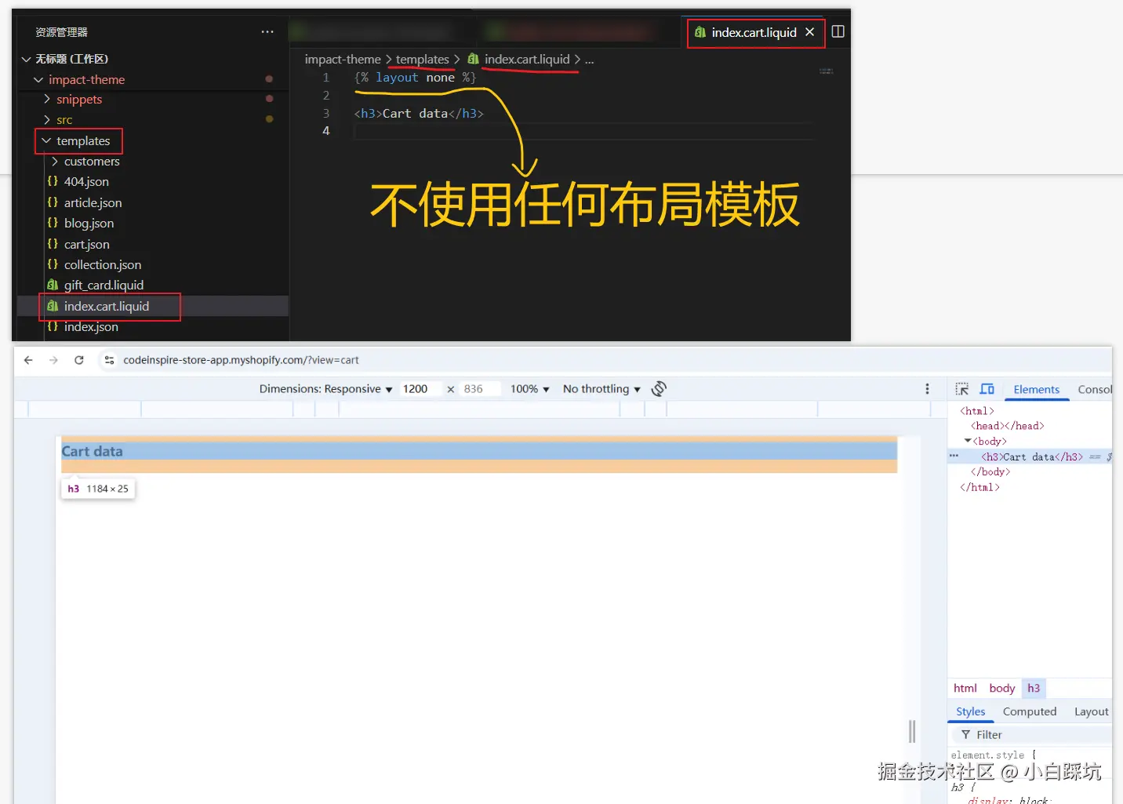
Task: Click body in DOM breadcrumb
Action: pos(1001,688)
